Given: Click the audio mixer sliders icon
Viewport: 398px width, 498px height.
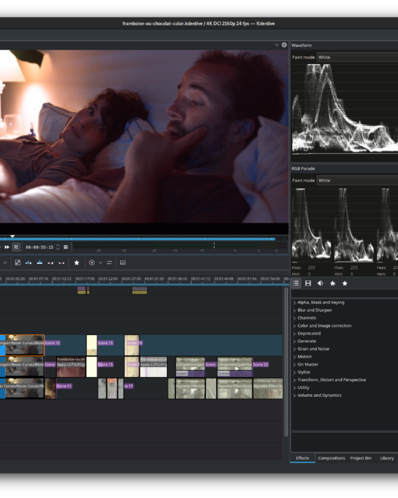Looking at the screenshot, I should tap(109, 263).
